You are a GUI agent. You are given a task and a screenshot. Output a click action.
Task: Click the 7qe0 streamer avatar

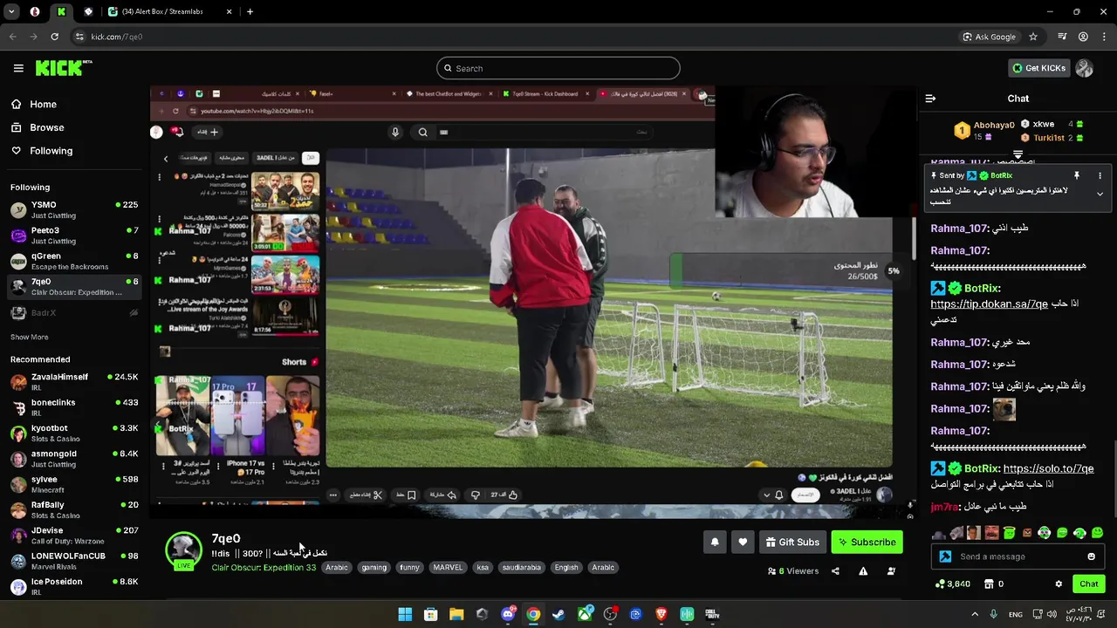click(x=183, y=549)
